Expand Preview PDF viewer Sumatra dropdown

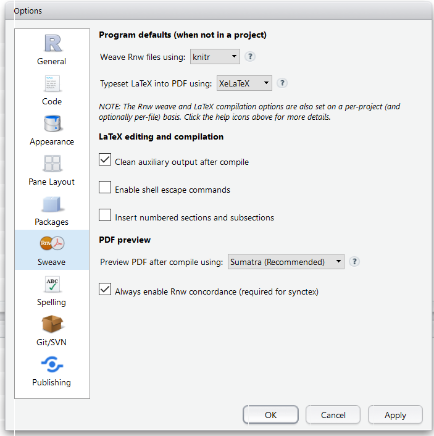(286, 261)
